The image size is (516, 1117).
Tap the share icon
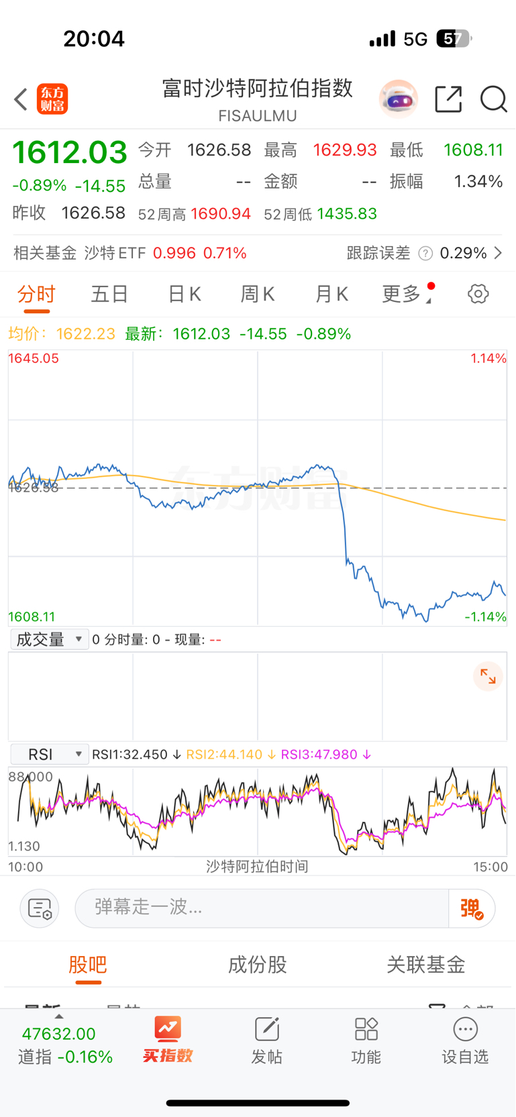point(448,99)
